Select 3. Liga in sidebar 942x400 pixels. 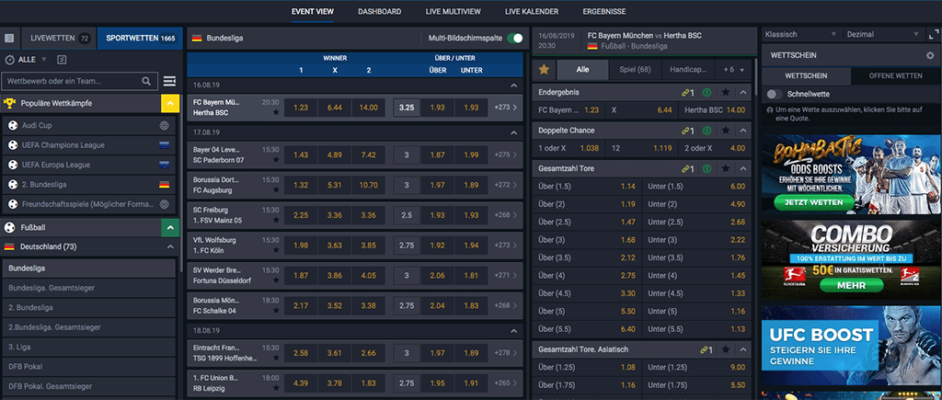pyautogui.click(x=89, y=347)
